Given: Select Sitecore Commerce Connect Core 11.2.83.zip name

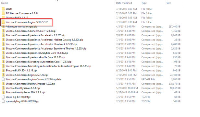Looking at the screenshot, I should [31, 31].
